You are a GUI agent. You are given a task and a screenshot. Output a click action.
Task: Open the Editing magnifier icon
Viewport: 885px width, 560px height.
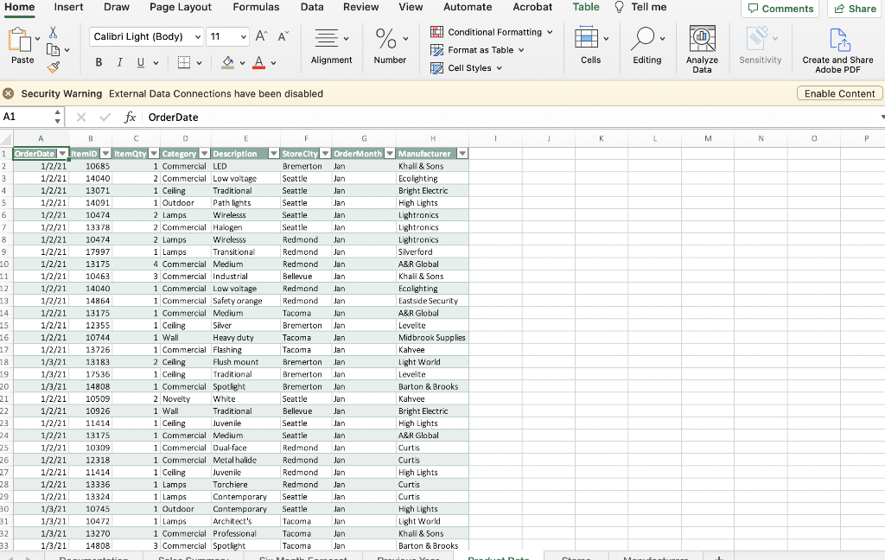click(x=642, y=38)
